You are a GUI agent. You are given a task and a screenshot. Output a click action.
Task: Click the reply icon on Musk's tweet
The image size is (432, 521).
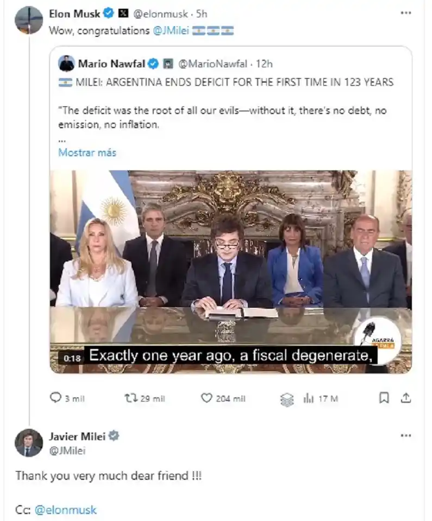tap(56, 398)
